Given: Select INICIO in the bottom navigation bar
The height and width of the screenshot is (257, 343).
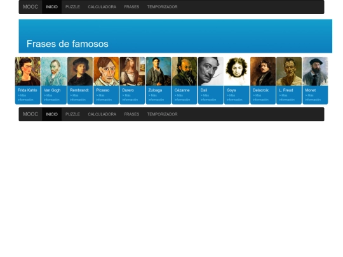Looking at the screenshot, I should 52,114.
